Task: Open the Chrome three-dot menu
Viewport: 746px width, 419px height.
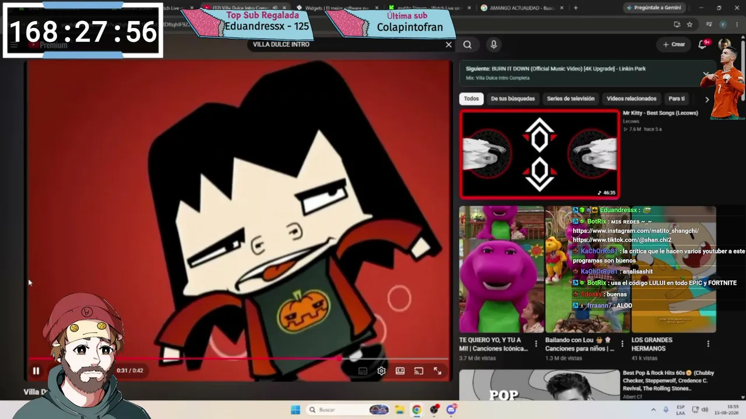Action: (x=737, y=24)
